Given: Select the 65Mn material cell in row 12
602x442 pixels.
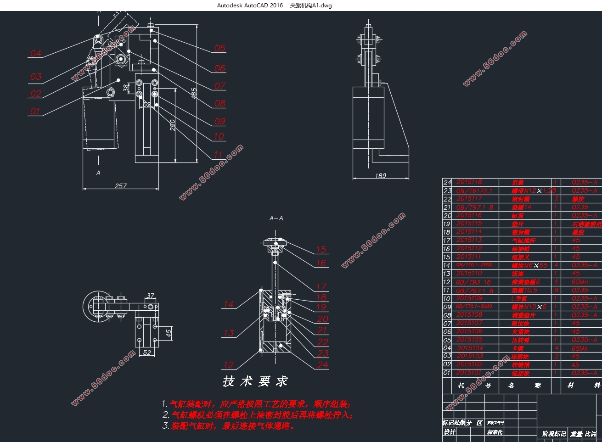Looking at the screenshot, I should coord(579,282).
